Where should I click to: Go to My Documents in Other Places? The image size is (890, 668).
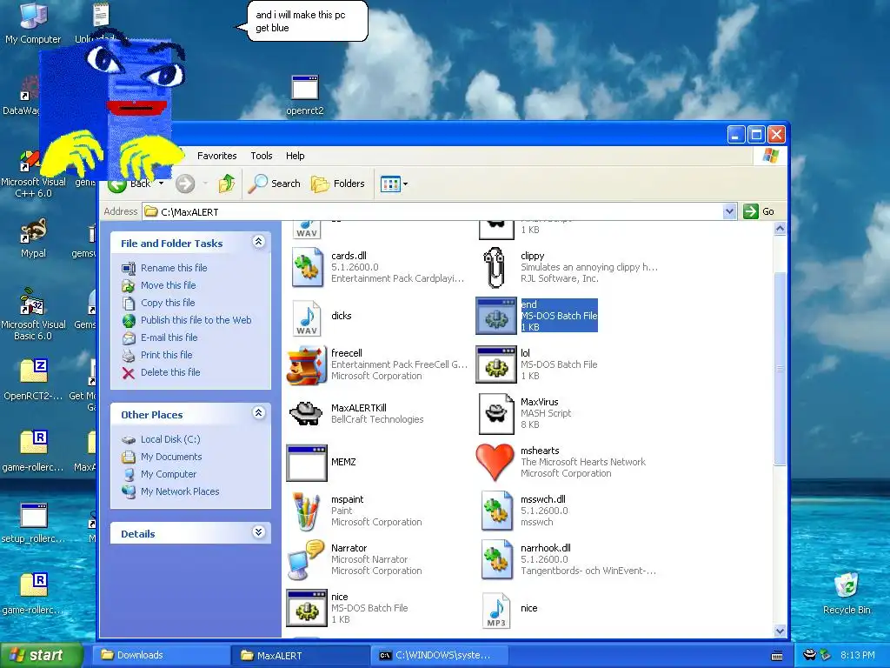171,457
